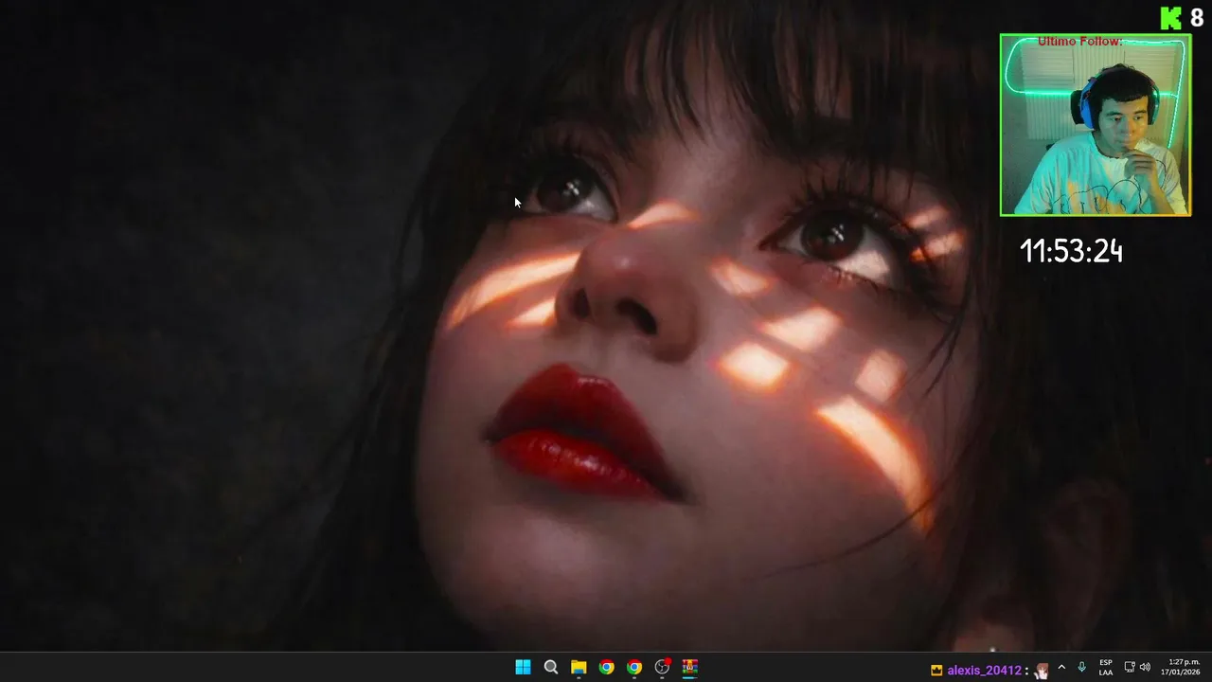Open File Explorer from taskbar
This screenshot has width=1212, height=682.
579,668
